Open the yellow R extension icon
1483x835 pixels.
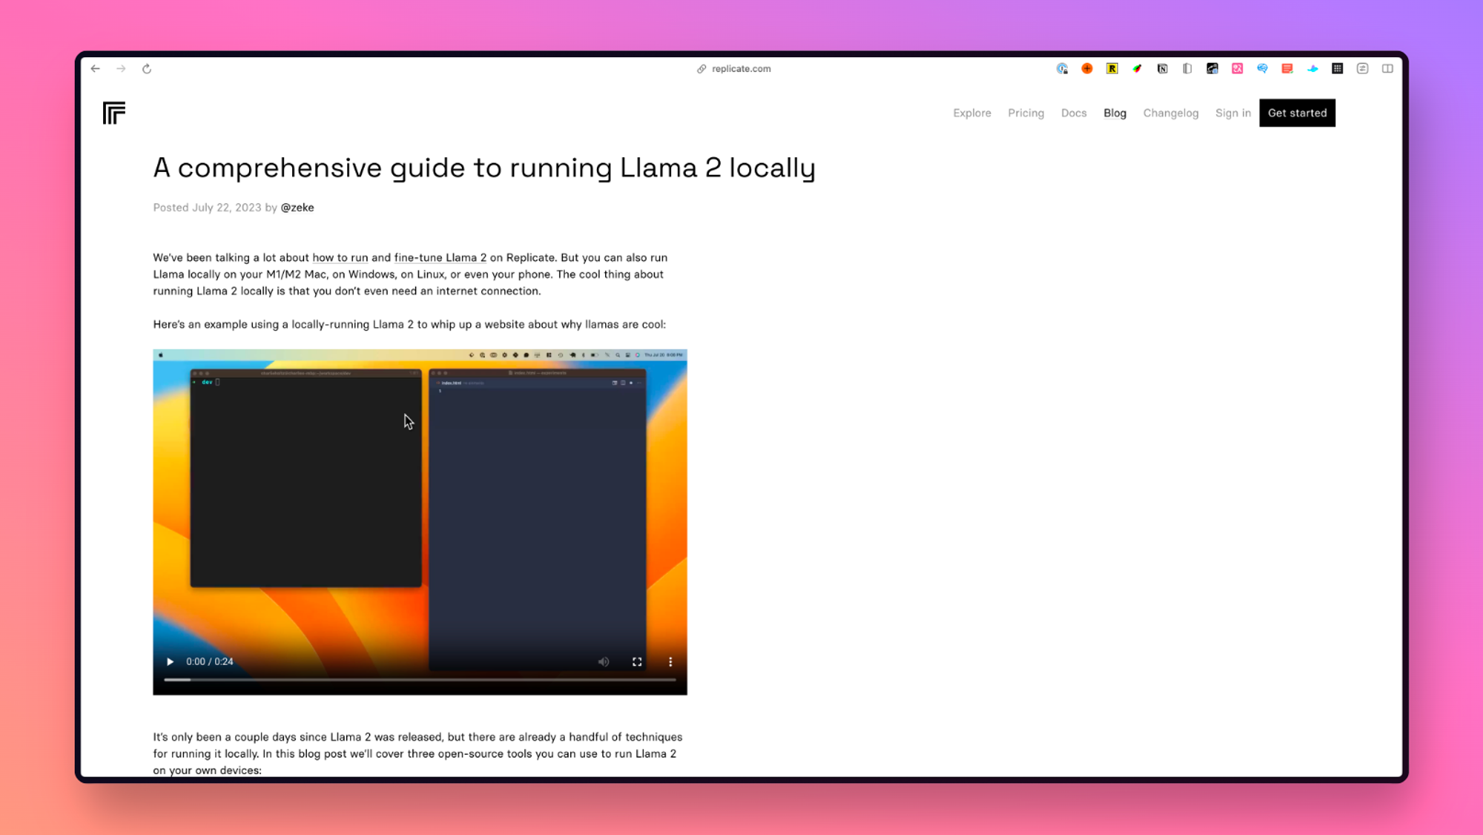pyautogui.click(x=1112, y=68)
